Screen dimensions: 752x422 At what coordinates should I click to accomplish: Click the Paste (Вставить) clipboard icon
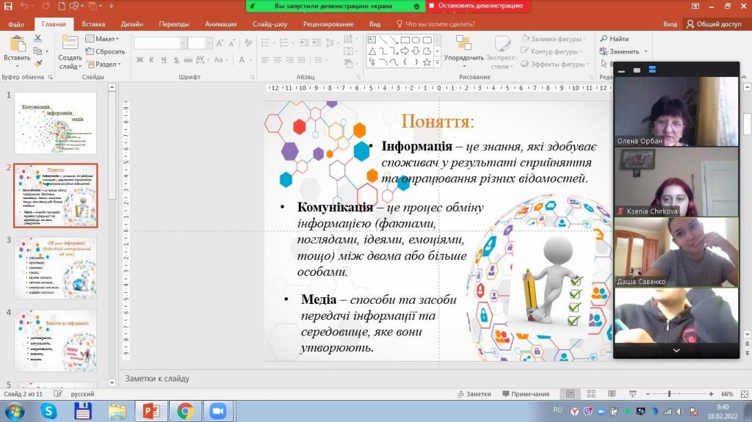point(16,45)
